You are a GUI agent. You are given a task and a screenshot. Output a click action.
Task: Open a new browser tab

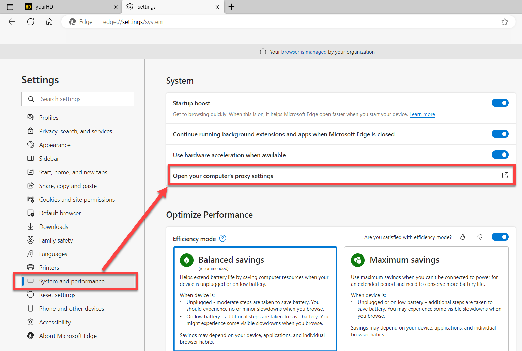pos(232,6)
